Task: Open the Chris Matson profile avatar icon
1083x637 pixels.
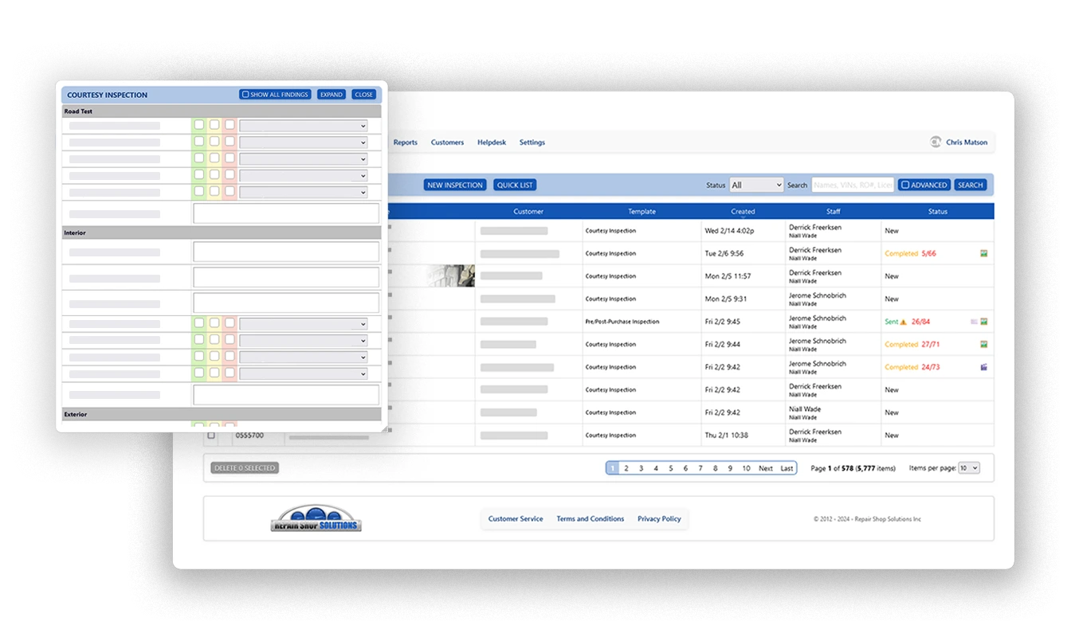Action: 936,142
